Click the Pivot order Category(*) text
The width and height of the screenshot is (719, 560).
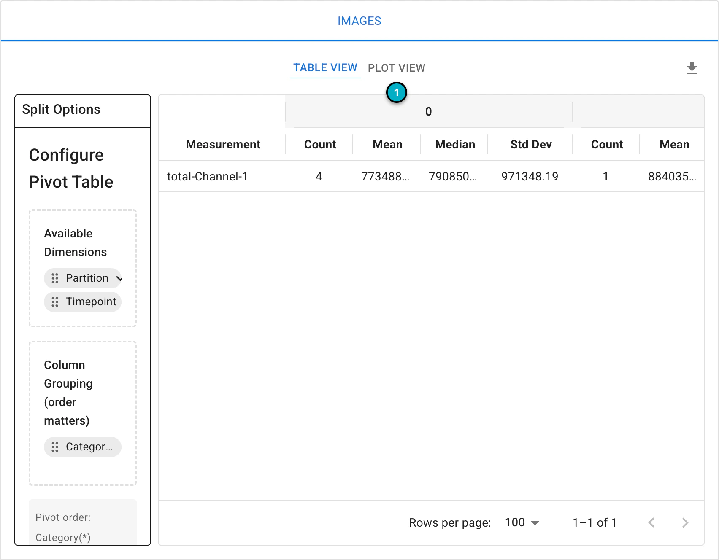[x=63, y=528]
